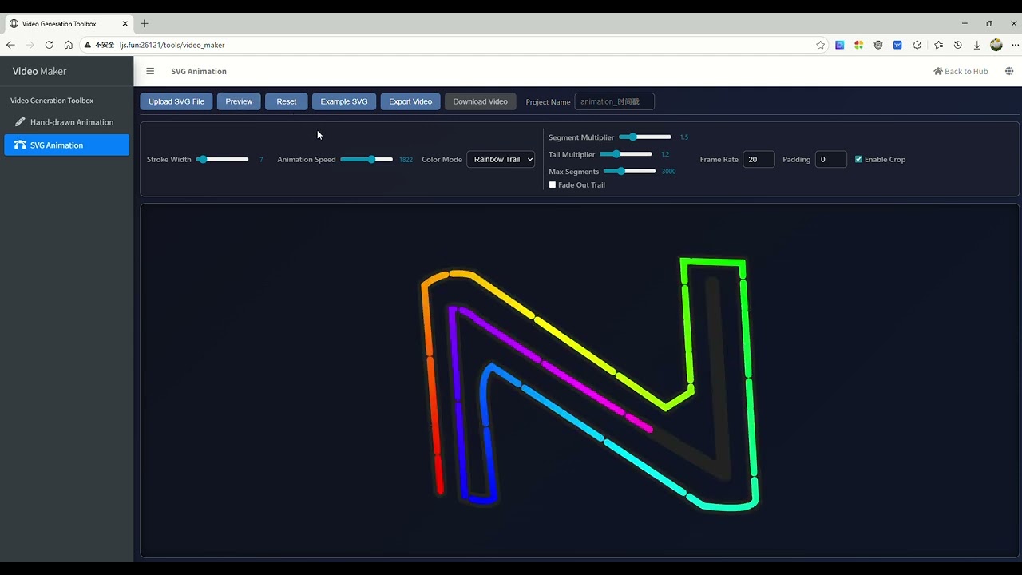The width and height of the screenshot is (1022, 575).
Task: Click the Download Video button
Action: pyautogui.click(x=480, y=101)
